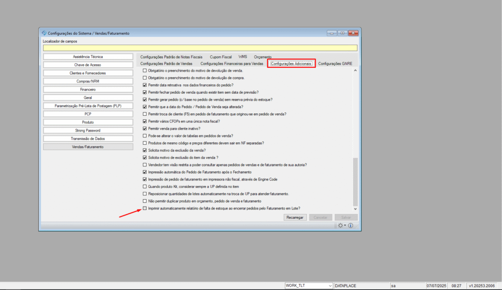Open the Strong Password section
Image resolution: width=502 pixels, height=290 pixels.
88,131
